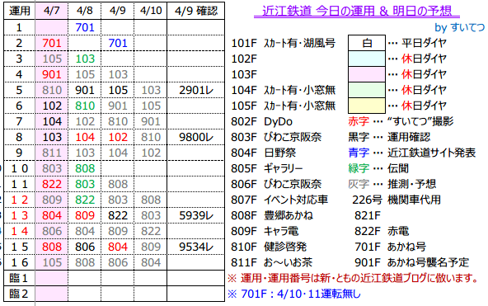Screen dimensions: 488x306
Task: Click the red 近江鉄道ブログ note line
Action: pyautogui.click(x=354, y=278)
